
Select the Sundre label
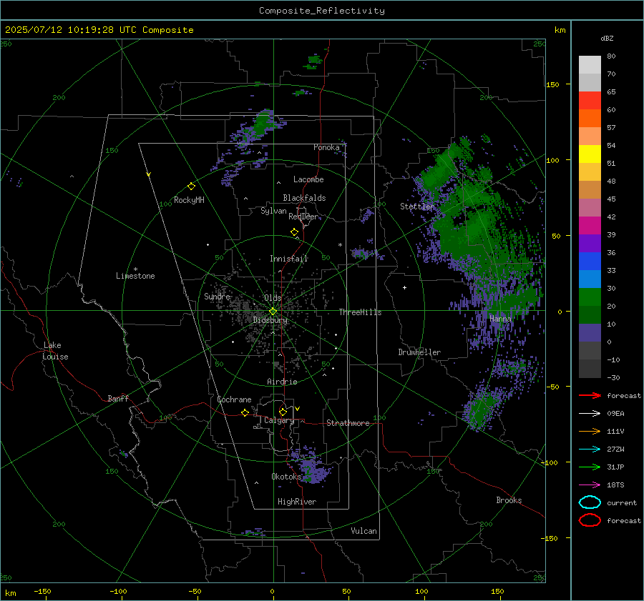click(x=217, y=297)
